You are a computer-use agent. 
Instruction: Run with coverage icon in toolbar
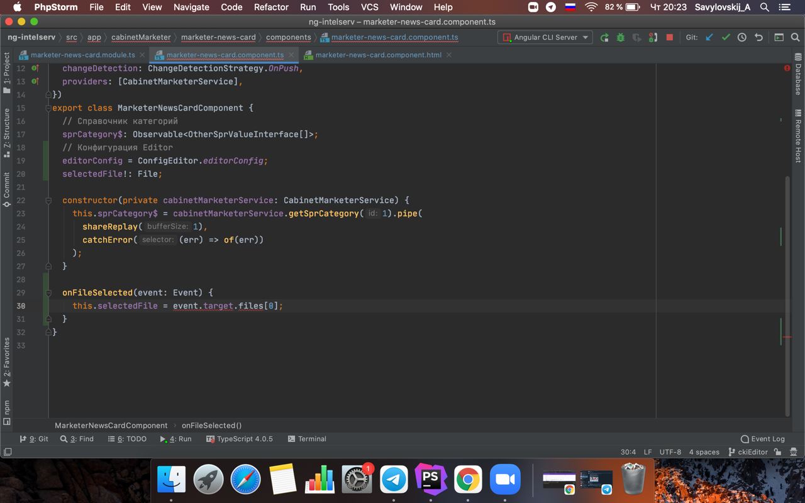pyautogui.click(x=637, y=37)
